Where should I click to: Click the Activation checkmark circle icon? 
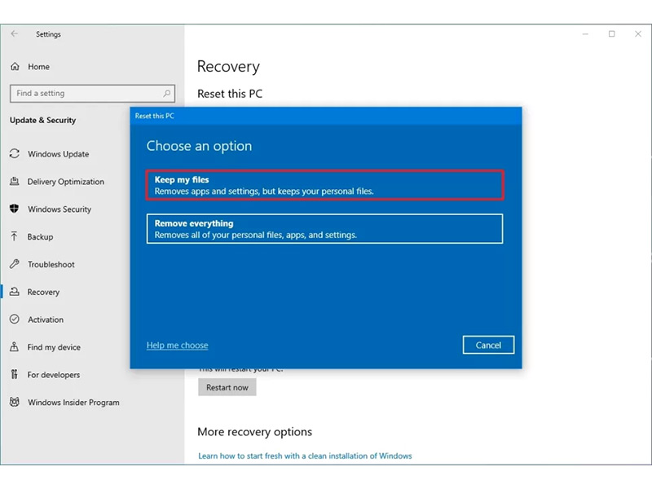(x=15, y=319)
